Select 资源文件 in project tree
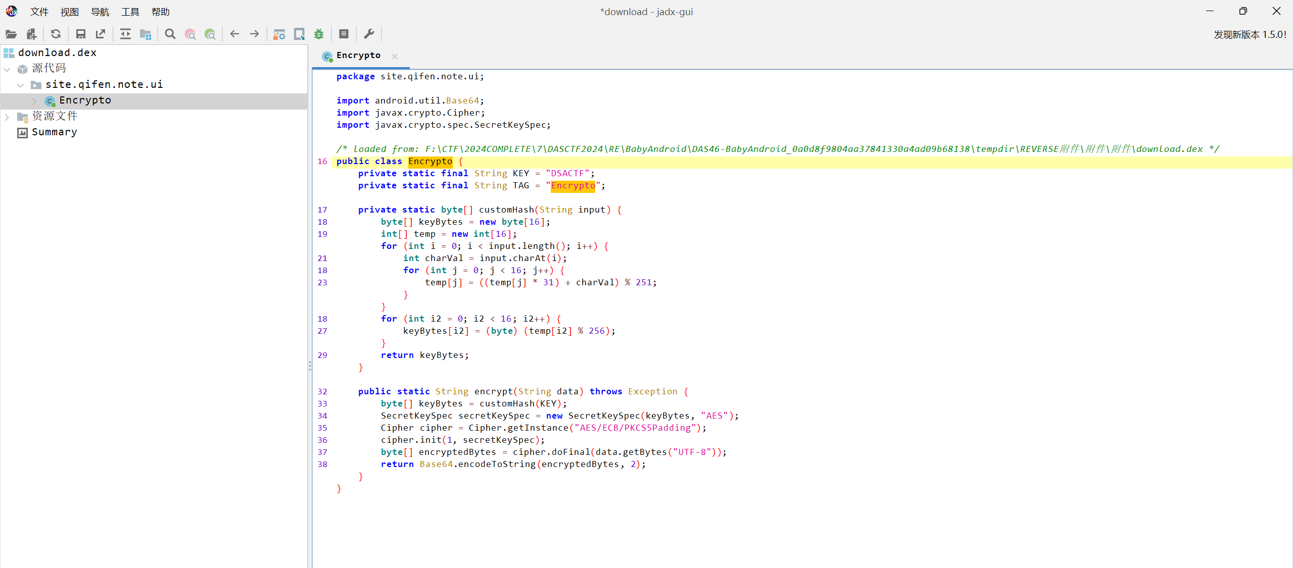The image size is (1293, 568). (x=55, y=116)
